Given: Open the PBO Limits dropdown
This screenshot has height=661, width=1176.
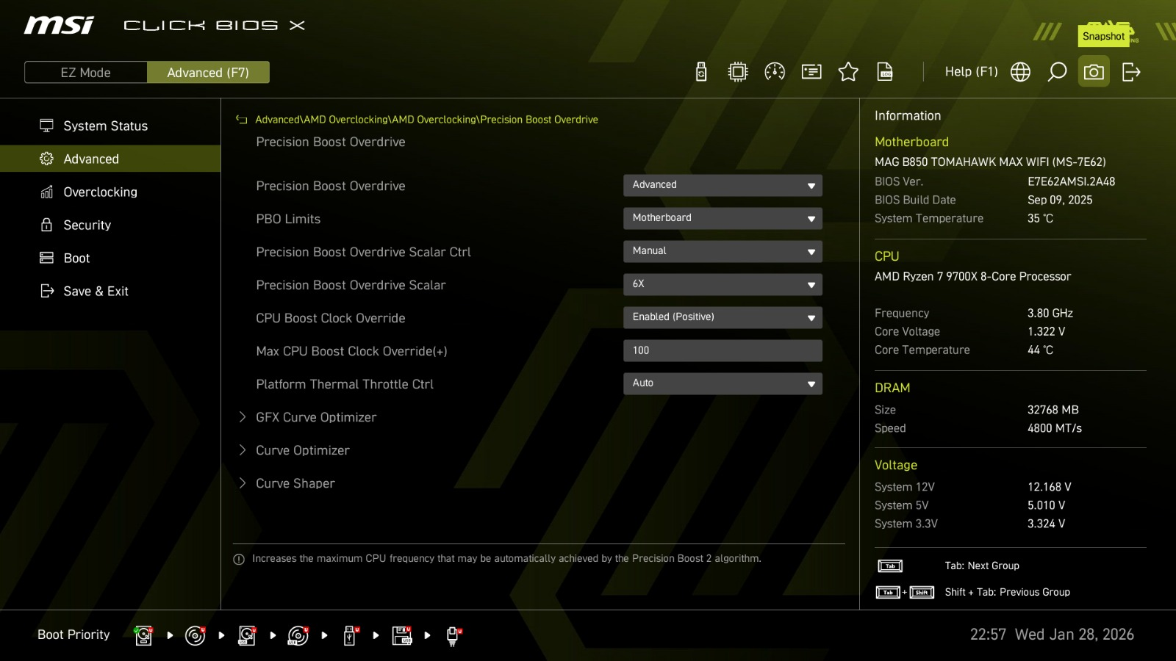Looking at the screenshot, I should pyautogui.click(x=723, y=218).
